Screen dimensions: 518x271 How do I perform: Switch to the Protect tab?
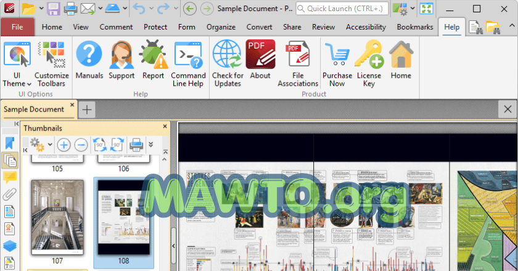coord(155,27)
